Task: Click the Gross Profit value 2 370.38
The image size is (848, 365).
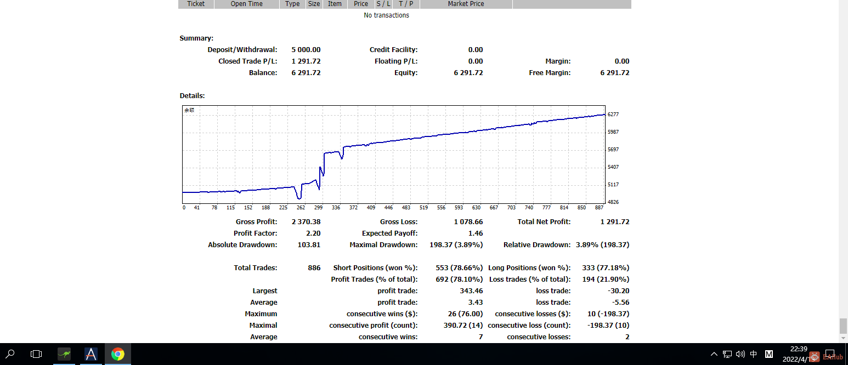Action: pos(306,222)
